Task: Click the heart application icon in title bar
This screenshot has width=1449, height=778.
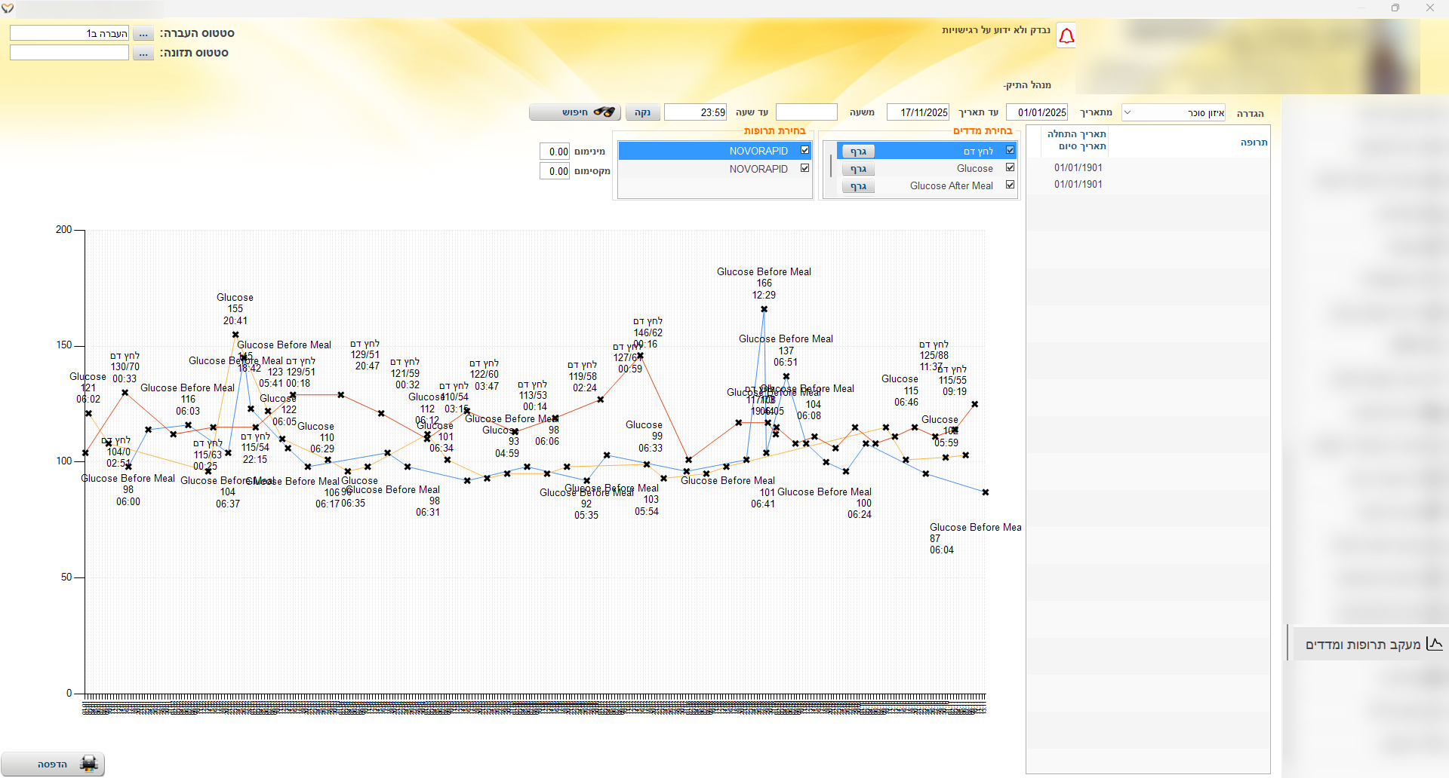Action: pos(8,8)
